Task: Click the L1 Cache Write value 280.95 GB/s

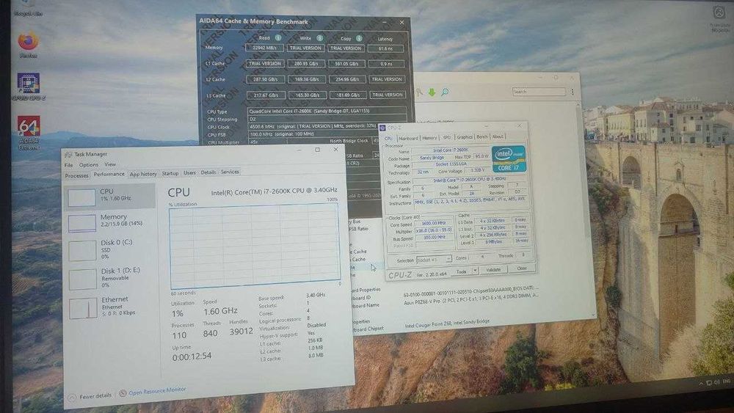Action: 306,64
